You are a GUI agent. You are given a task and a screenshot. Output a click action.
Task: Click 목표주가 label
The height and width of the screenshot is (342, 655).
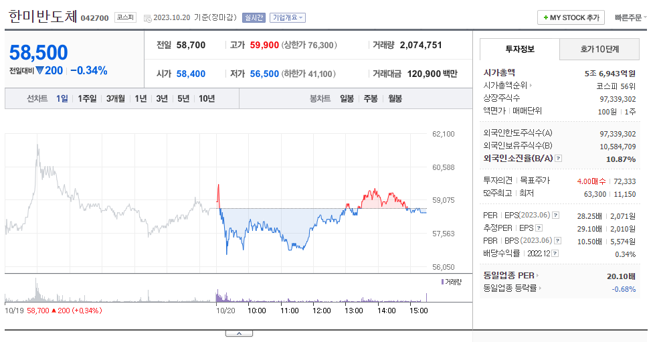[x=535, y=180]
